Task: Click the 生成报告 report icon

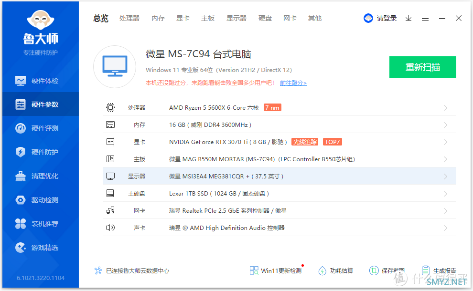Action: pyautogui.click(x=426, y=270)
